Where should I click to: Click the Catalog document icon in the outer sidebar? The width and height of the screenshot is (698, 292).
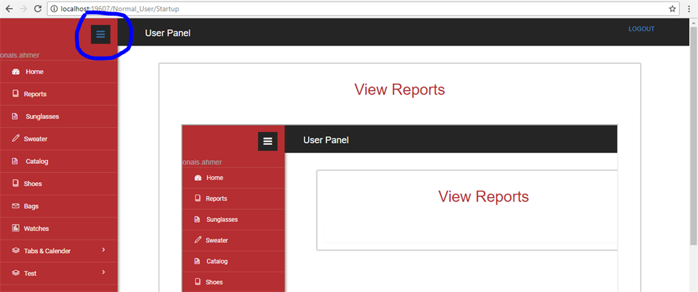click(15, 161)
